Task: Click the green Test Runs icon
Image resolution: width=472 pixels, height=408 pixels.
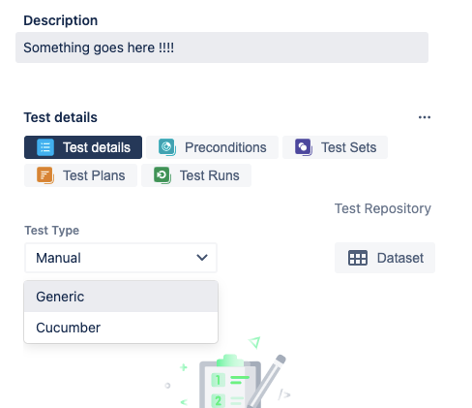Action: point(162,175)
